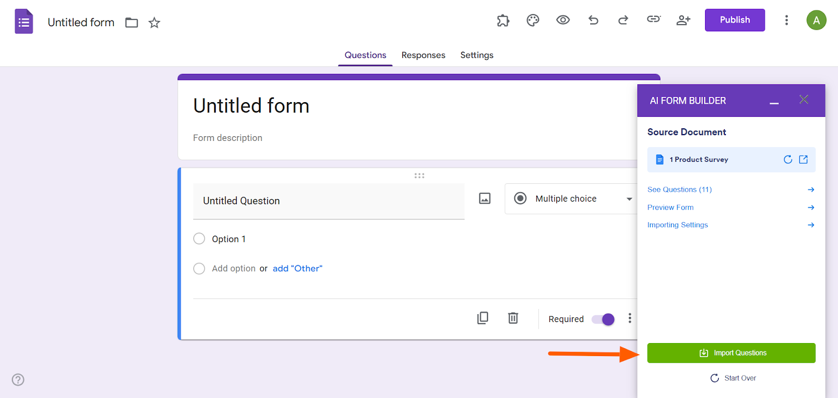The width and height of the screenshot is (838, 398).
Task: Close the AI Form Builder panel
Action: (804, 99)
